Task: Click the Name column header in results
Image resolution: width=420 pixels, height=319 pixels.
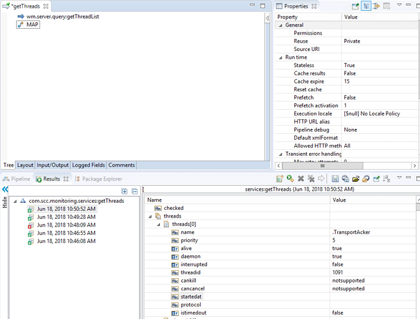Action: (237, 200)
